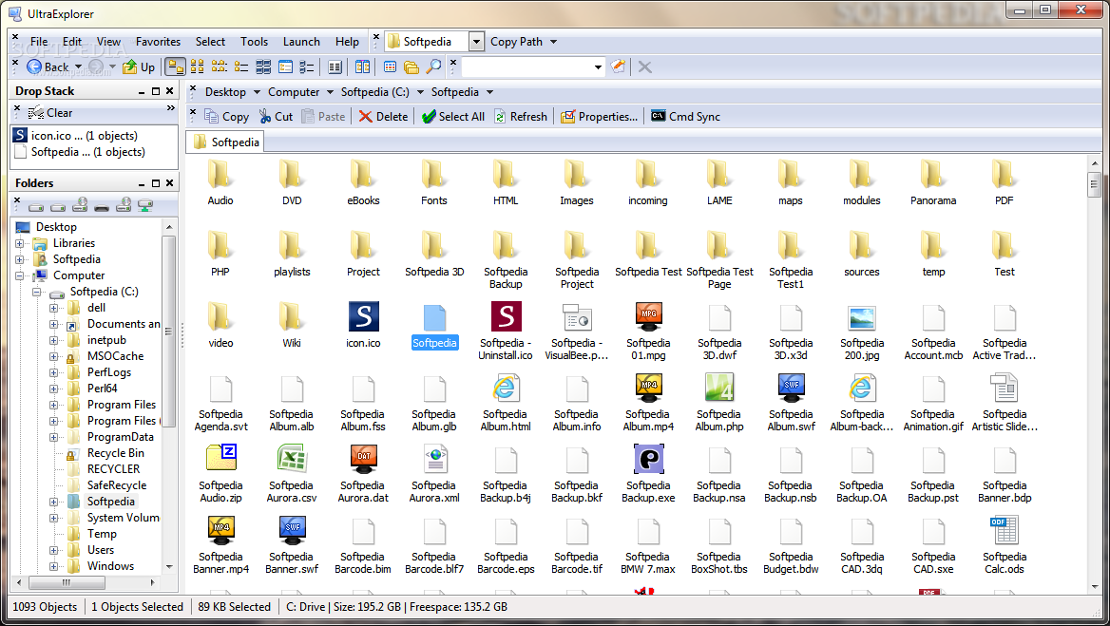Click the Cmd Sync console icon
Viewport: 1110px width, 626px height.
point(659,116)
